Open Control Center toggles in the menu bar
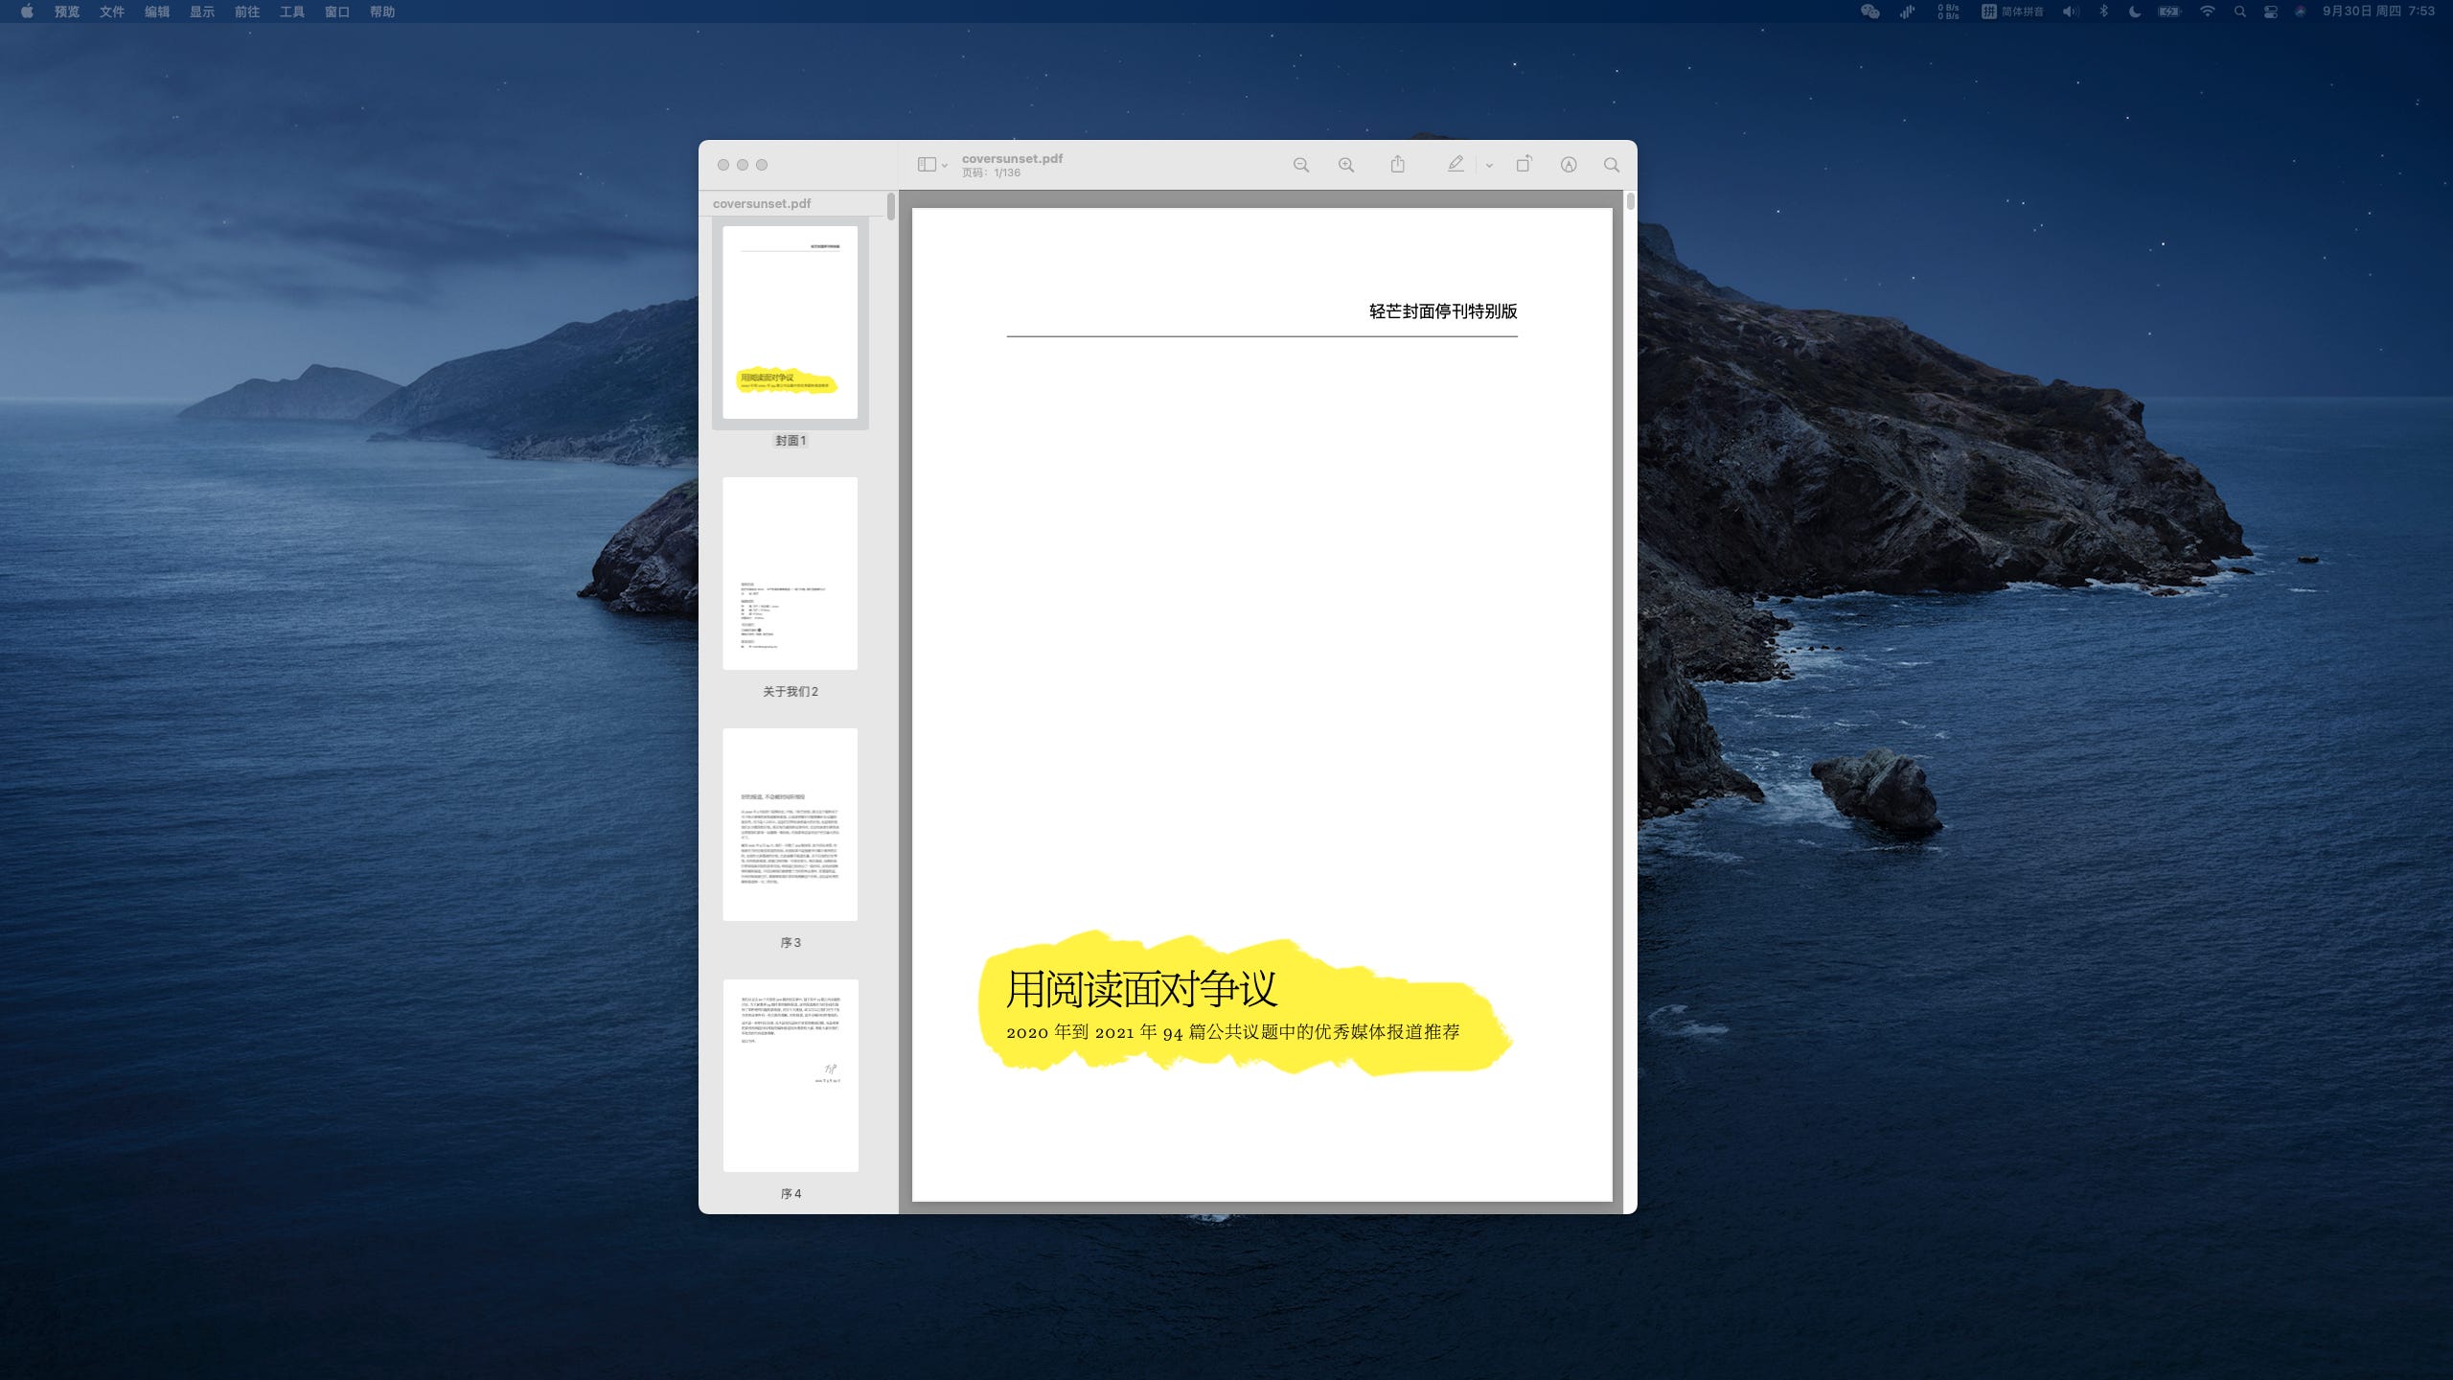Image resolution: width=2453 pixels, height=1380 pixels. point(2270,11)
